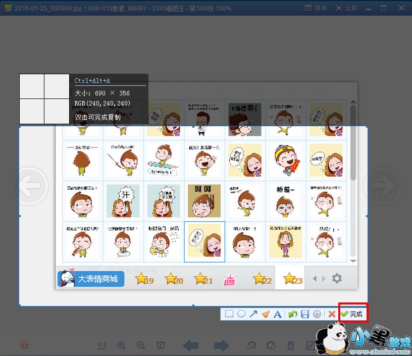Screen dimensions: 412x356
Task: Click the Ctrl+Alt+A shortcut label
Action: click(92, 81)
